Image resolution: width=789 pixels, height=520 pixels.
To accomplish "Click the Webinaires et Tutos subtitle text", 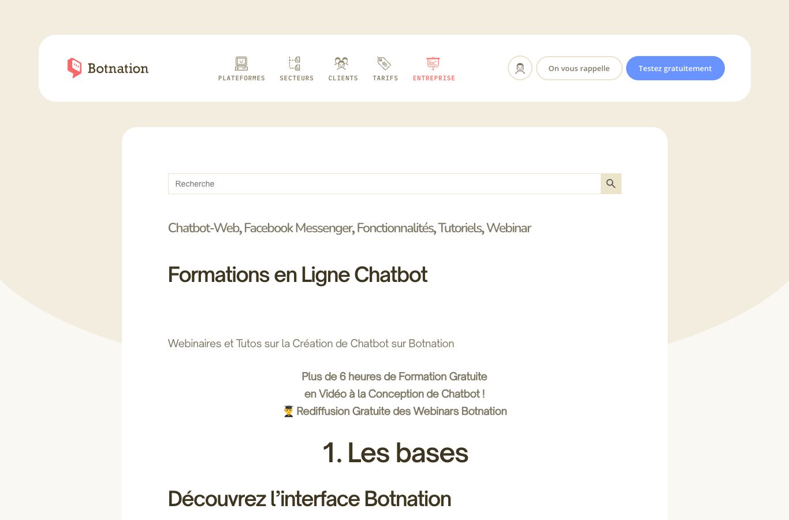I will pyautogui.click(x=311, y=344).
